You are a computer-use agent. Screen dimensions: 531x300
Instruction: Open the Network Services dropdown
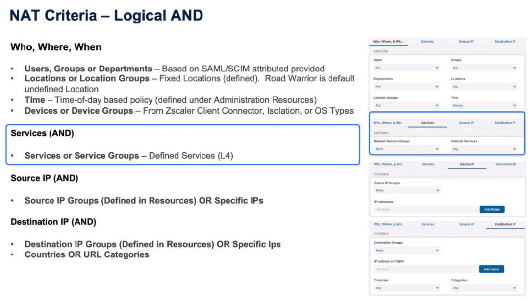pos(483,149)
